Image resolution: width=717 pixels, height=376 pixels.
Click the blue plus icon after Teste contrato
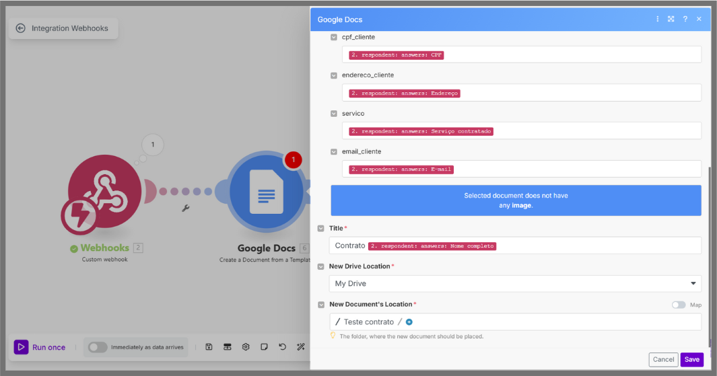click(x=409, y=322)
